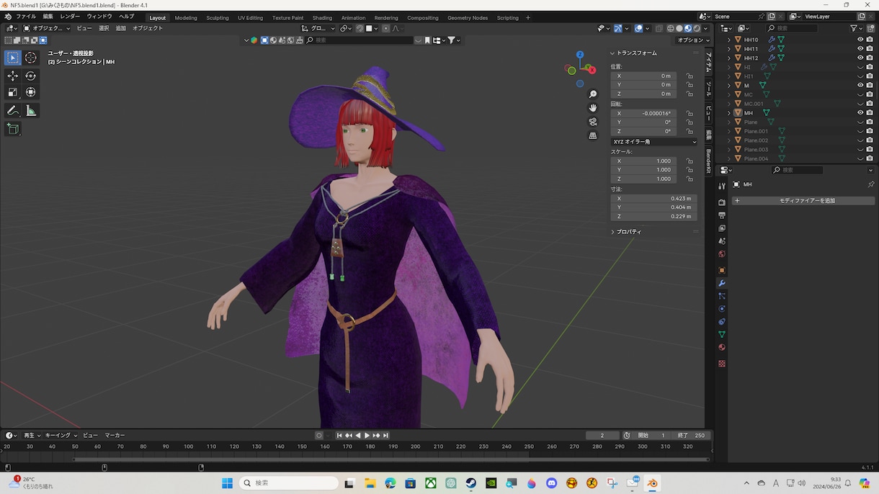This screenshot has width=879, height=494.
Task: Collapse the トランスフォーム panel
Action: pos(612,53)
